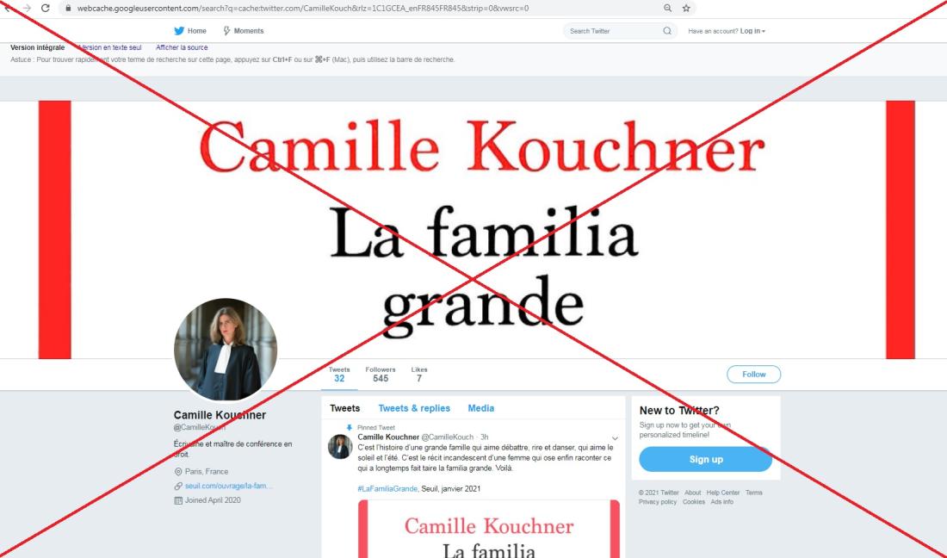The image size is (947, 558).
Task: Open pinned tweet chevron menu
Action: [x=615, y=438]
